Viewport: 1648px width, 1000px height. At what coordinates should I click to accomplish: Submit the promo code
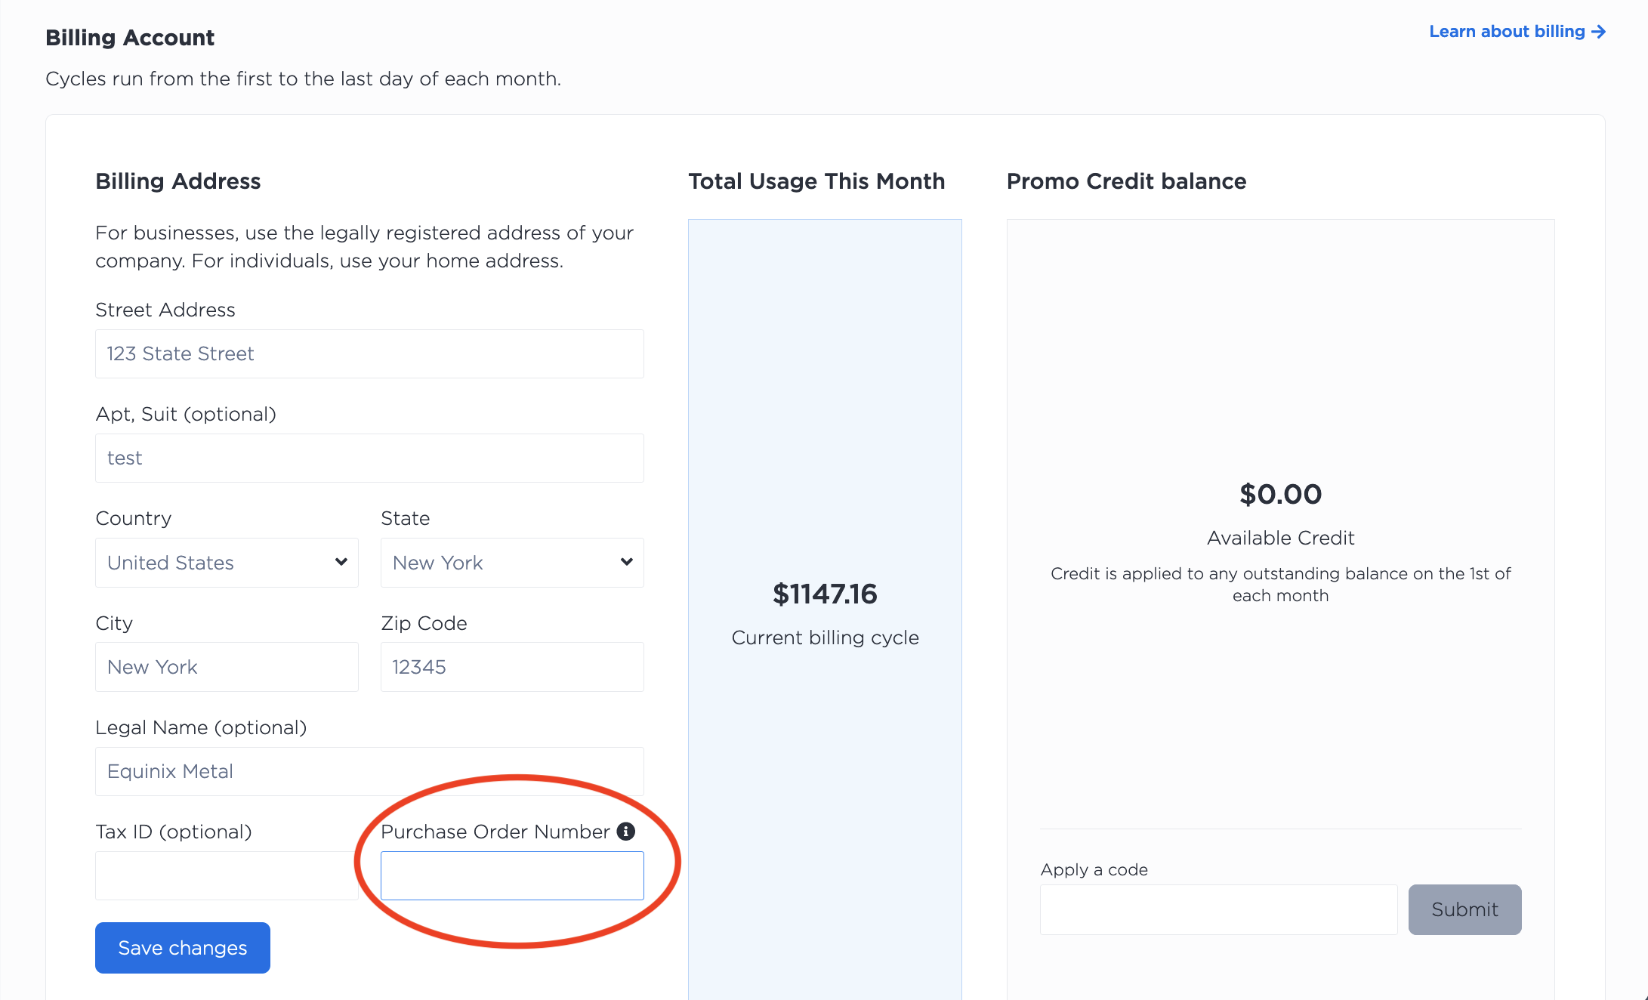(x=1464, y=909)
